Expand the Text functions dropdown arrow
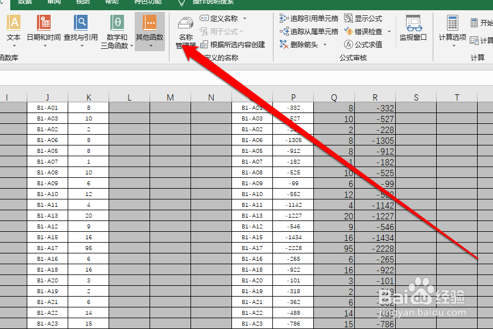Screen dimensions: 493x329 (x=14, y=46)
